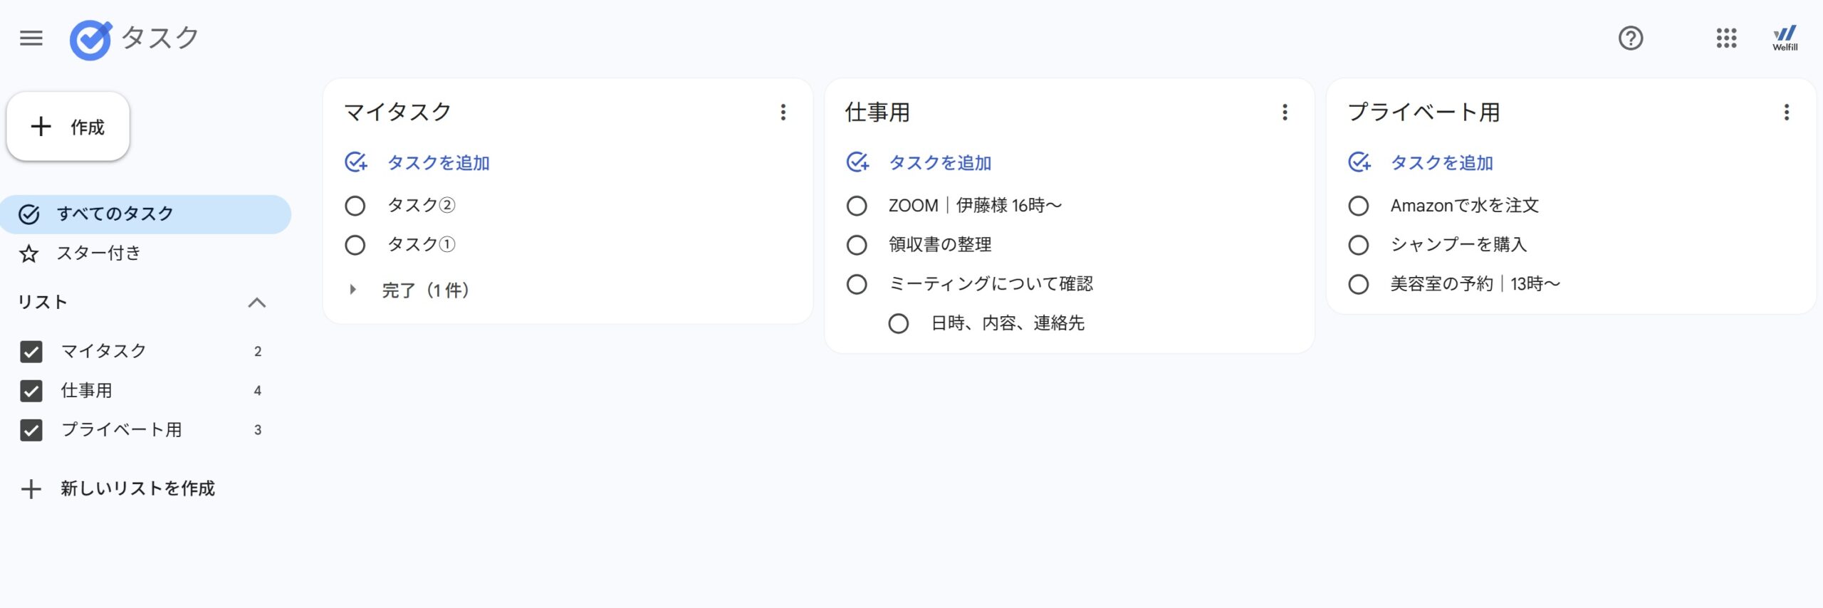Open the 仕事用 list three-dot menu

tap(1285, 112)
